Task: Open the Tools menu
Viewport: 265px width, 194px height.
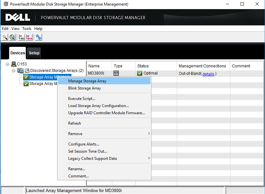Action: (27, 29)
